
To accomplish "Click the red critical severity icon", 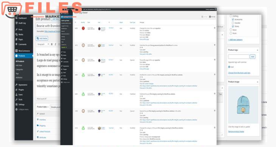I will (x=83, y=28).
